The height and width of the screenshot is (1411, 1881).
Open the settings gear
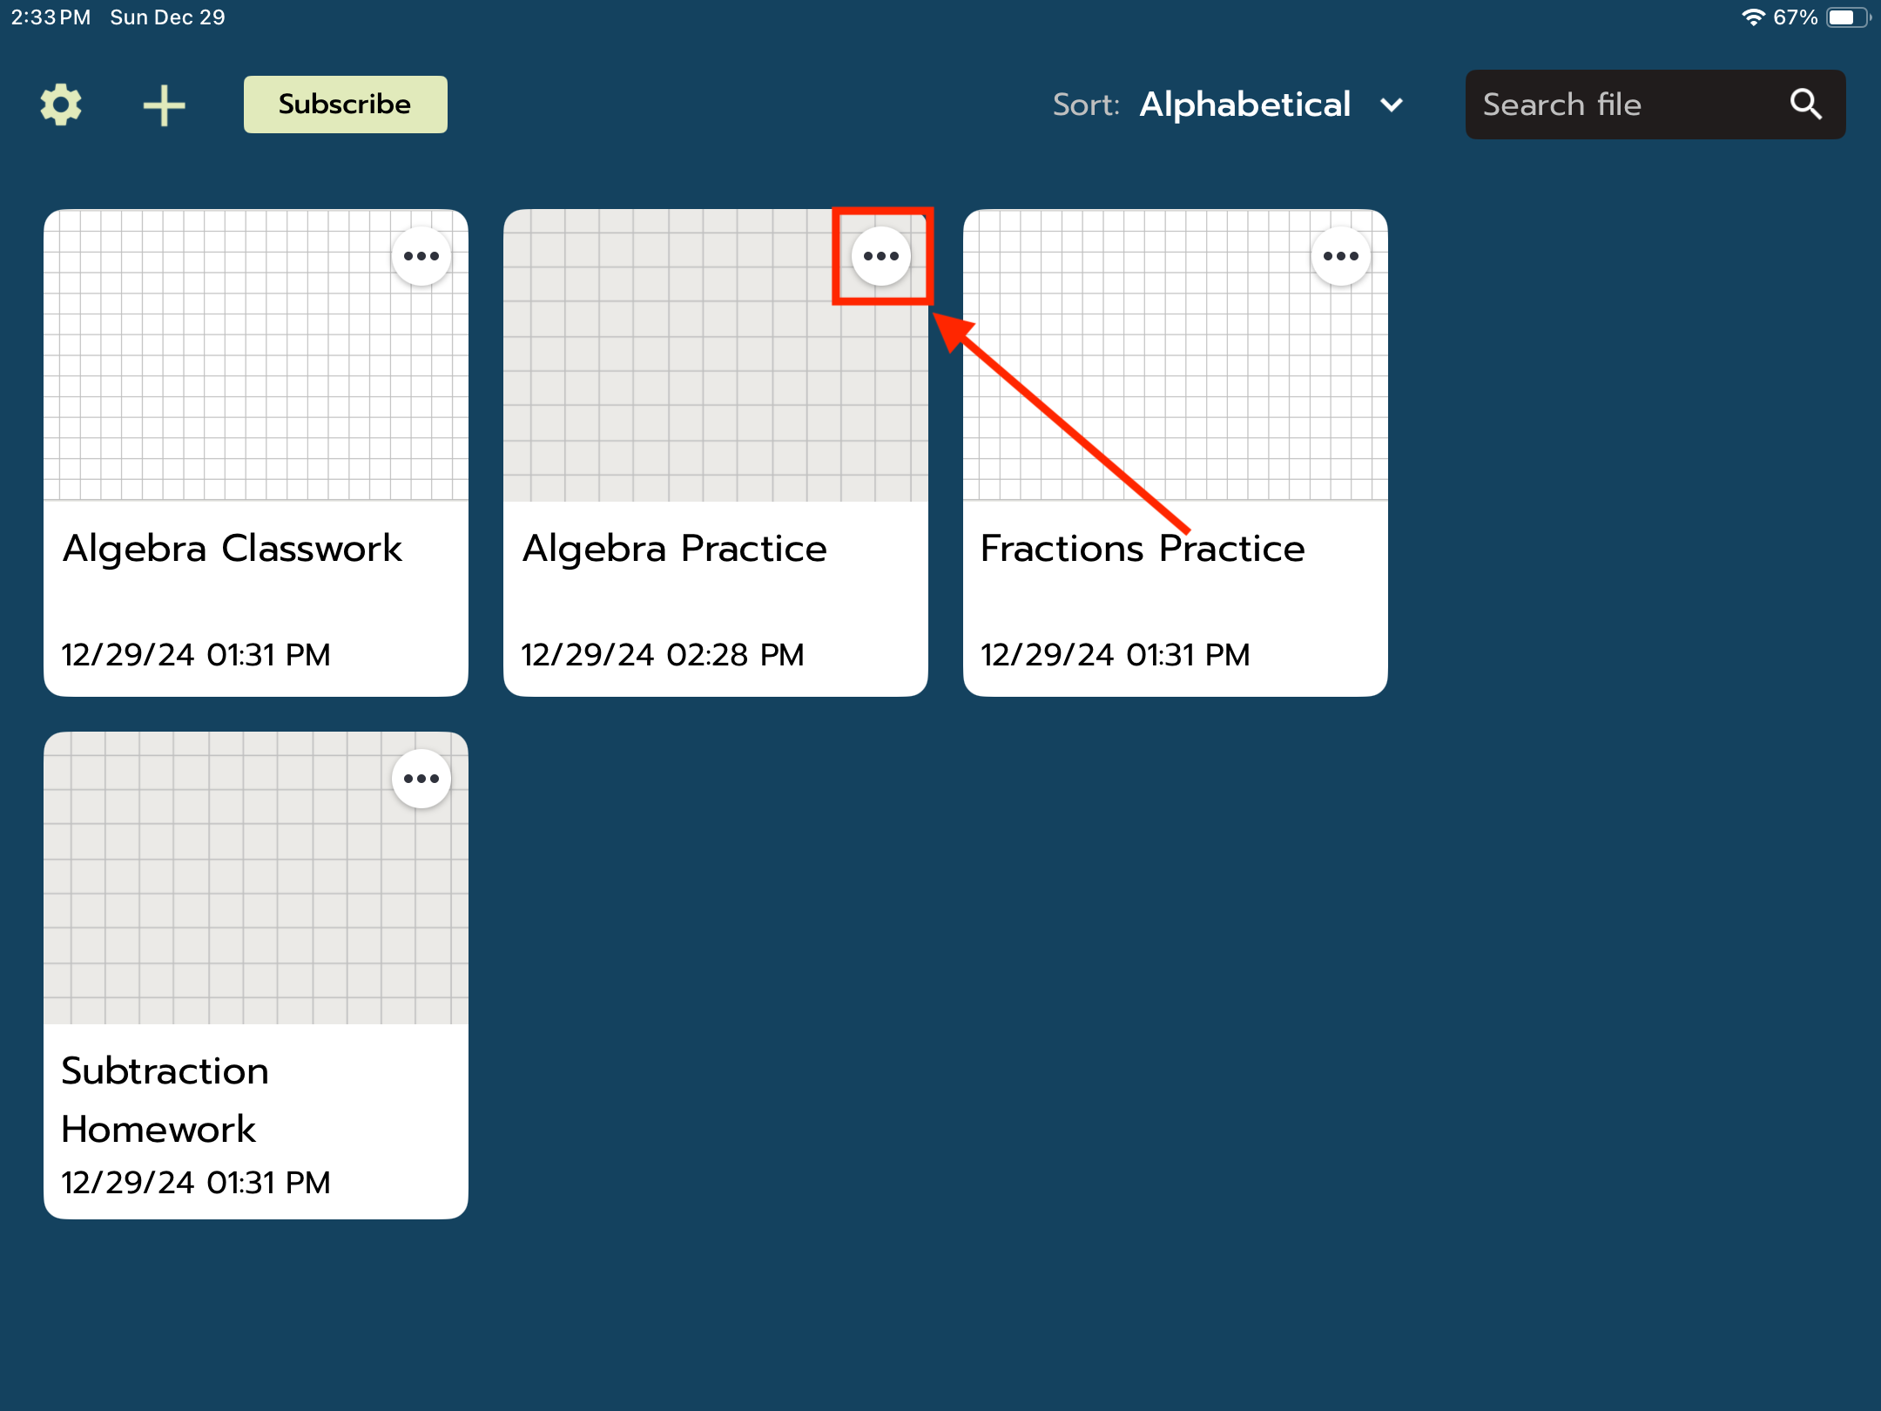click(61, 104)
